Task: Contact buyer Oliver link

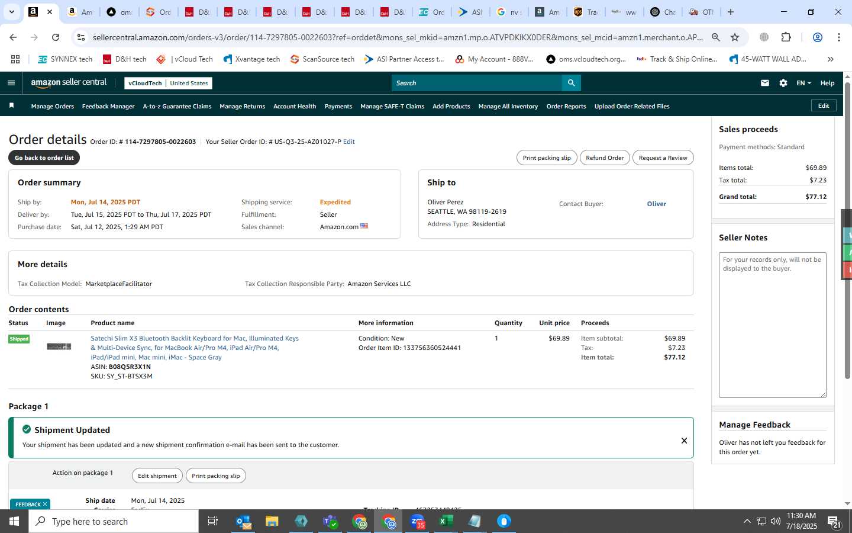Action: coord(656,204)
